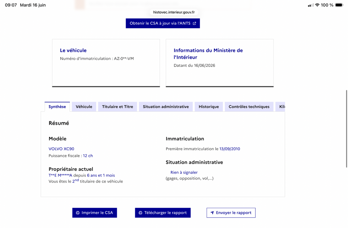Click the page vertical scrollbar
Image resolution: width=348 pixels, height=228 pixels.
coord(346,129)
